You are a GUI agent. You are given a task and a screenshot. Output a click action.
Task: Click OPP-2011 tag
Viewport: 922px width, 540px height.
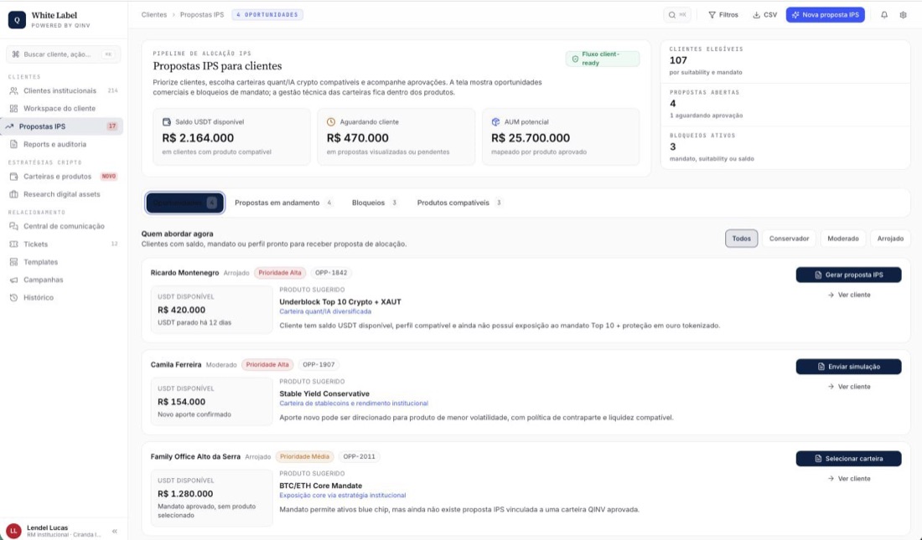[x=359, y=456]
